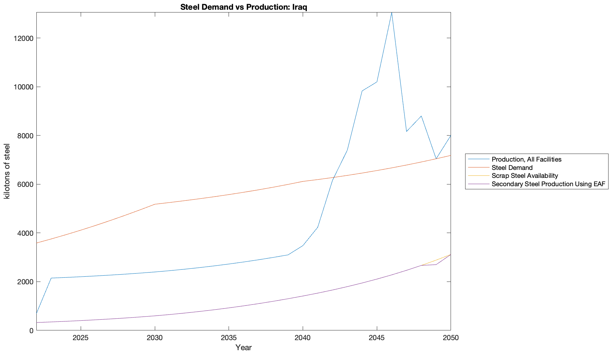The image size is (612, 354).
Task: Click the 2025 tick label on x-axis
Action: coord(81,338)
